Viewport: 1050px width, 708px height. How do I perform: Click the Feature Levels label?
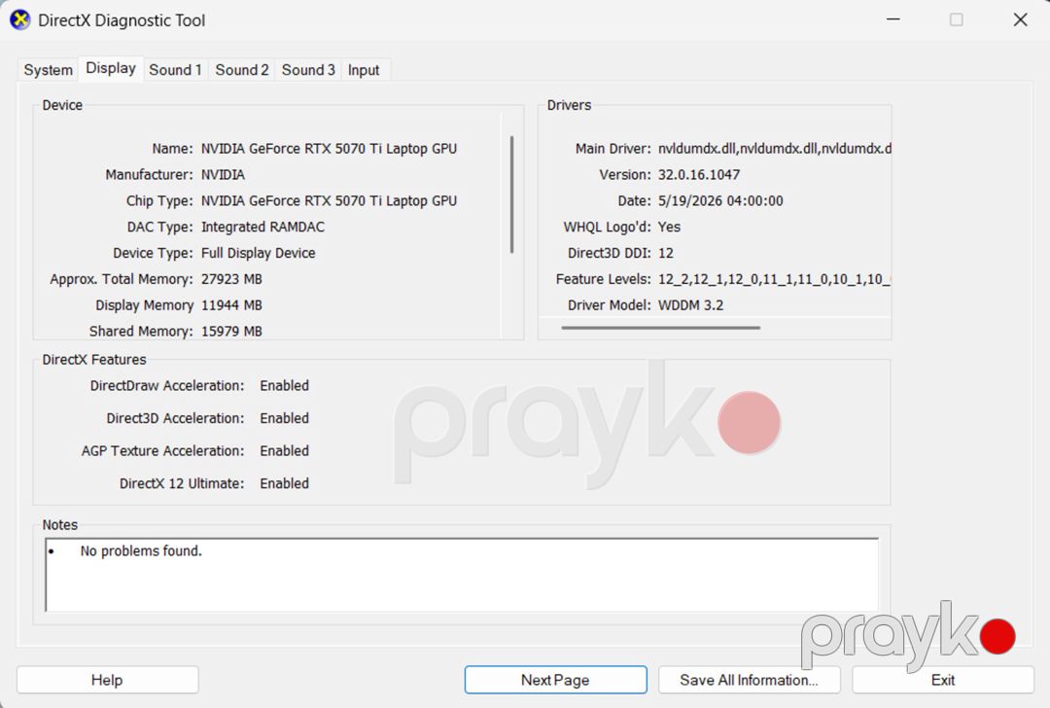pos(604,279)
